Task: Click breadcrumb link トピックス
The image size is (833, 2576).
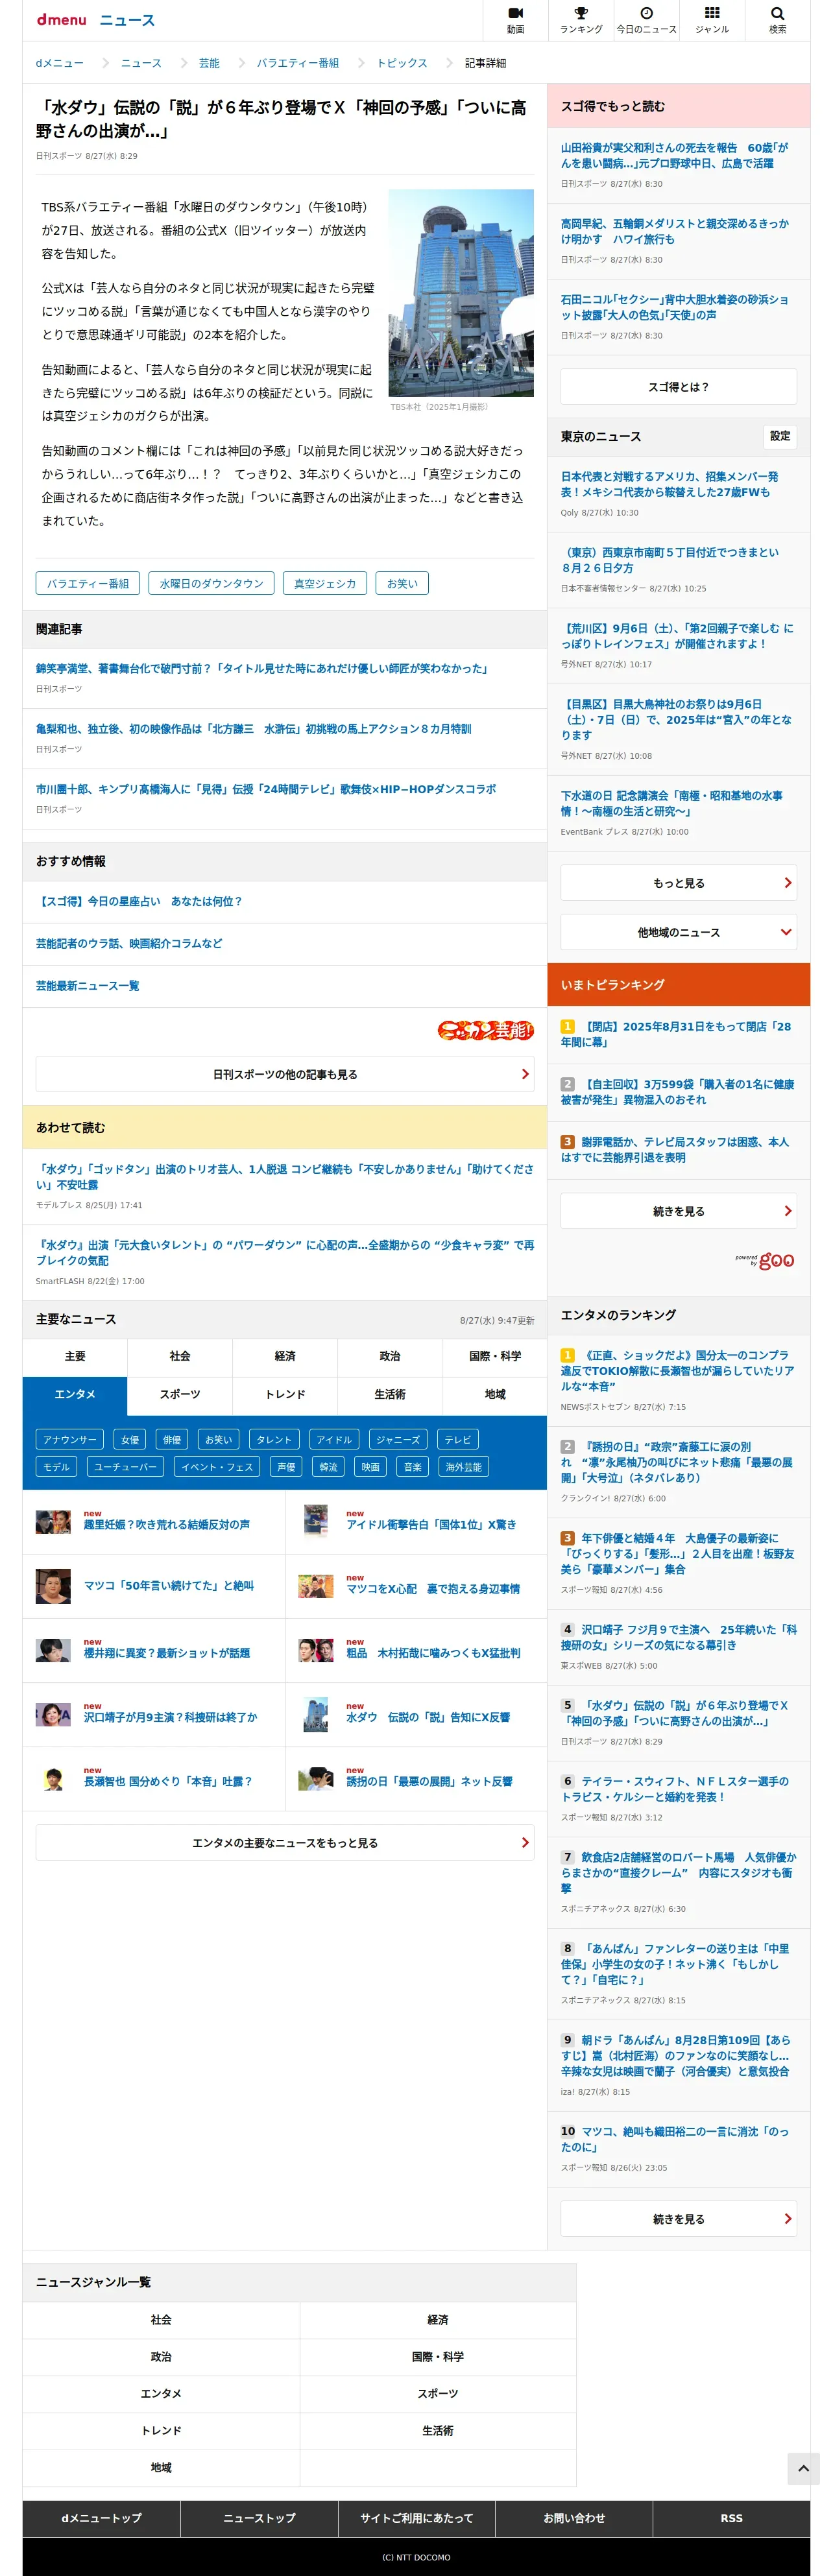Action: click(402, 63)
